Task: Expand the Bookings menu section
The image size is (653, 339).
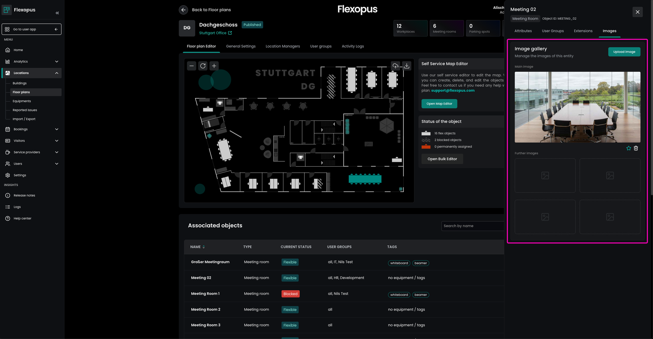Action: coord(56,129)
